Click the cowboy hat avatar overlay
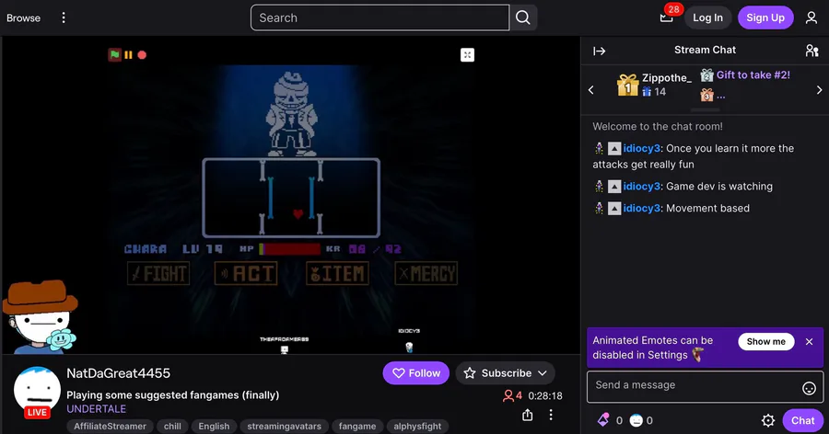Screen dimensions: 829x434 (x=41, y=317)
